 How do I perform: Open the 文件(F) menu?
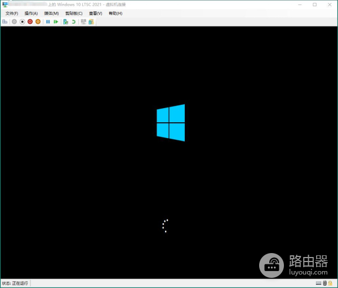[x=12, y=14]
